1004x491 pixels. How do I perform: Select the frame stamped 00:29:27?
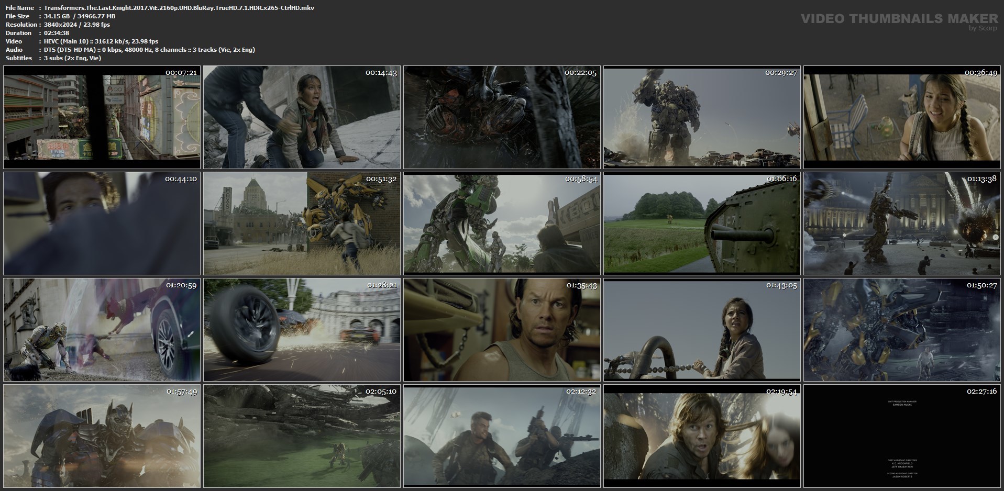coord(702,117)
